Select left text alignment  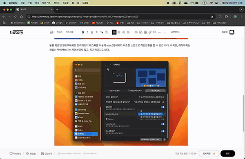pyautogui.click(x=114, y=32)
